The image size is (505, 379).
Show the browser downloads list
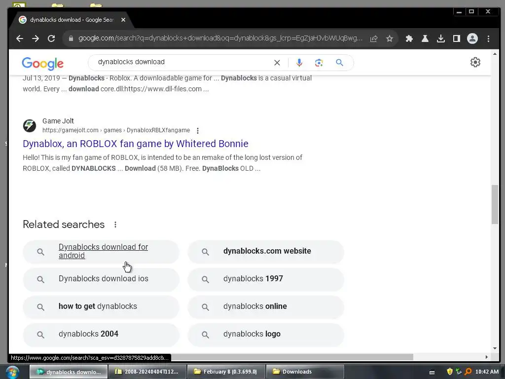point(440,38)
